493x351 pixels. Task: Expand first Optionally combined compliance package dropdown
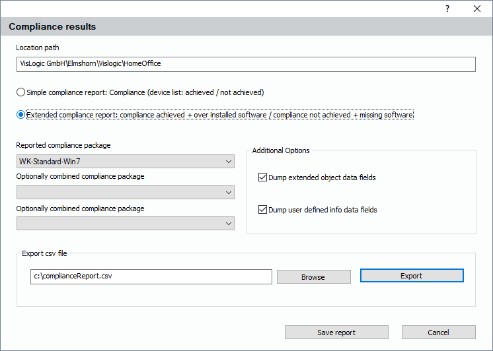pyautogui.click(x=126, y=193)
